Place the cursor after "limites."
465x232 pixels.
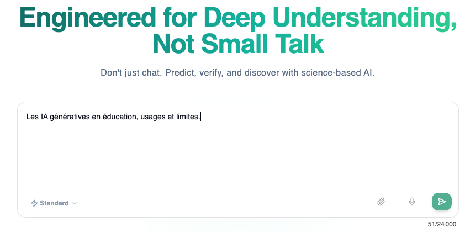pyautogui.click(x=201, y=117)
